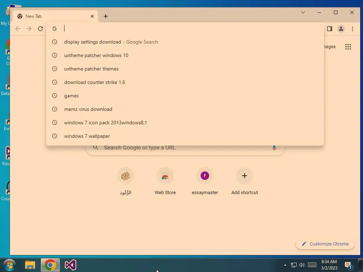This screenshot has width=363, height=272.
Task: Click the magnifier icon in search box
Action: [x=96, y=147]
